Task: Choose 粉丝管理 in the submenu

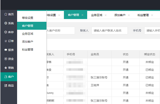Action: tap(32, 50)
